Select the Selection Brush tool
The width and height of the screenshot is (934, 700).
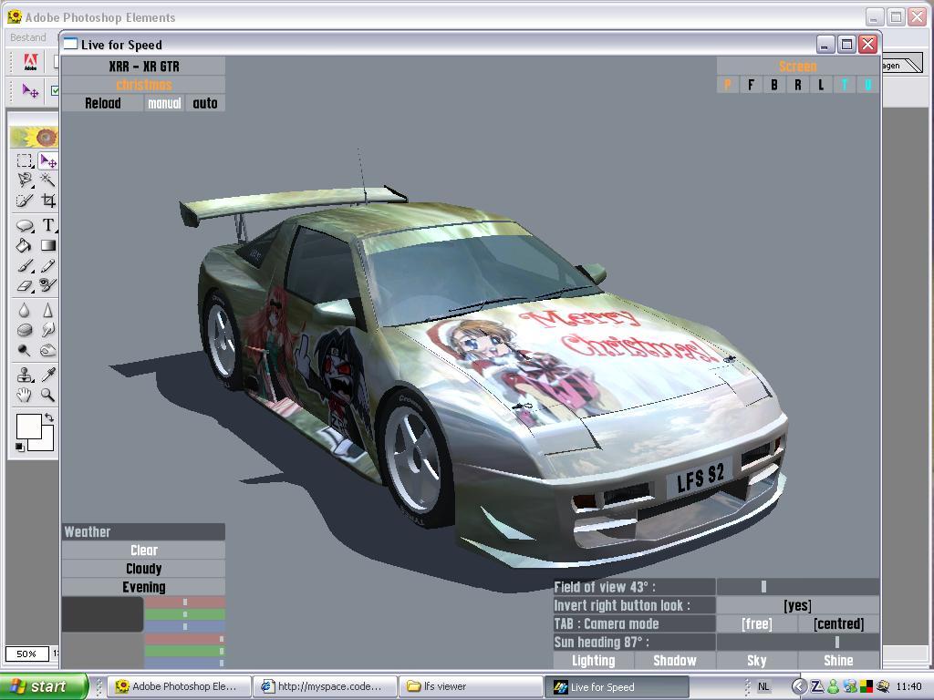24,201
